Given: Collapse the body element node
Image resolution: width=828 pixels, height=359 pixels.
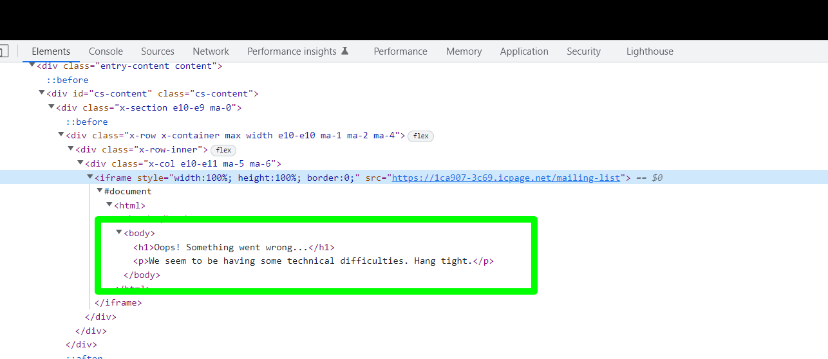Looking at the screenshot, I should 119,232.
